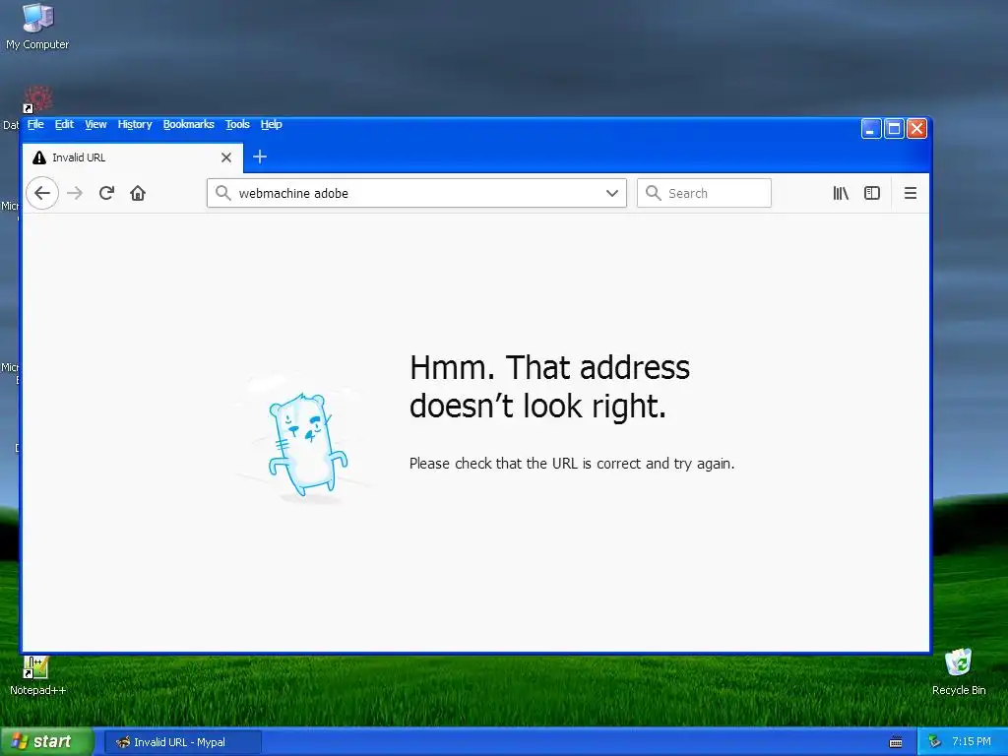Image resolution: width=1008 pixels, height=756 pixels.
Task: Click the forward navigation arrow
Action: [x=75, y=193]
